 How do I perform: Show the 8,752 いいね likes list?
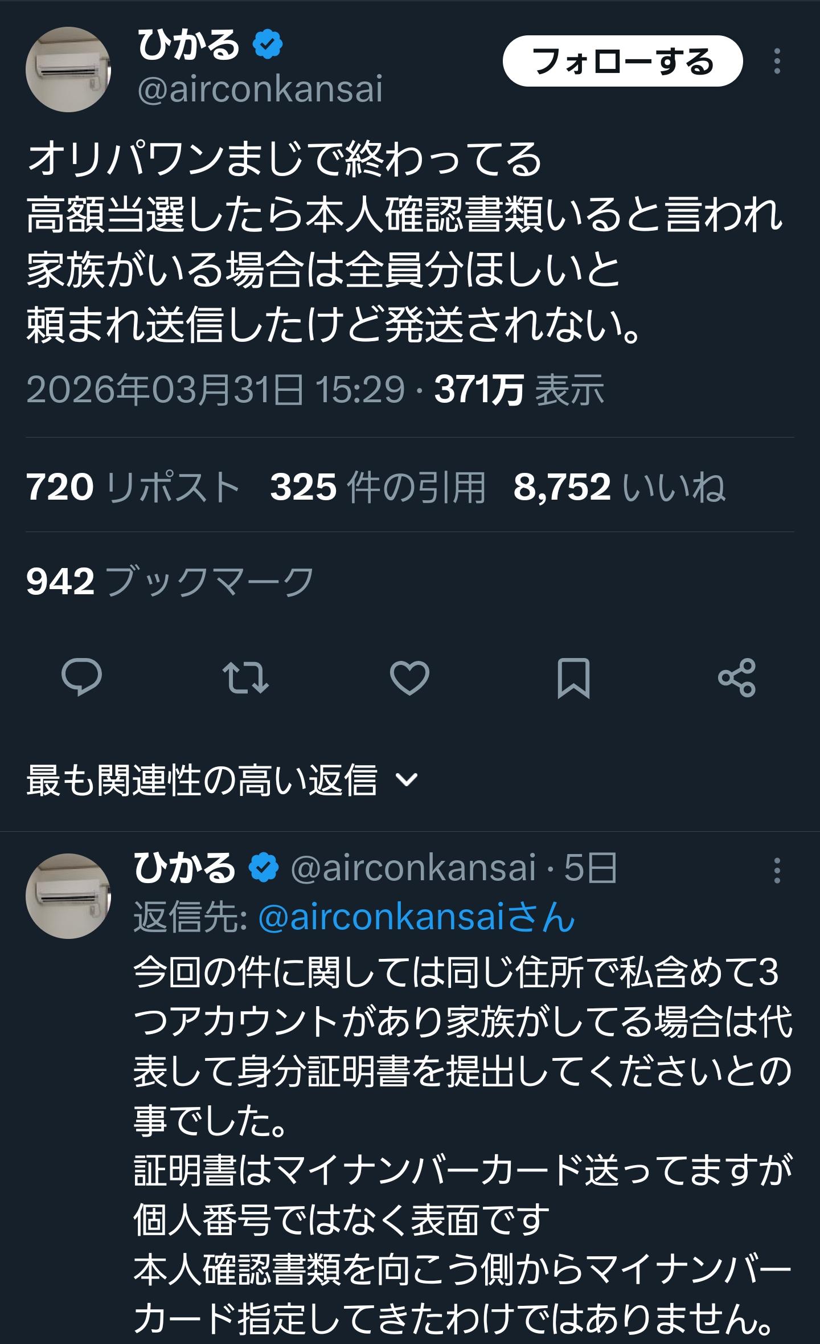619,488
